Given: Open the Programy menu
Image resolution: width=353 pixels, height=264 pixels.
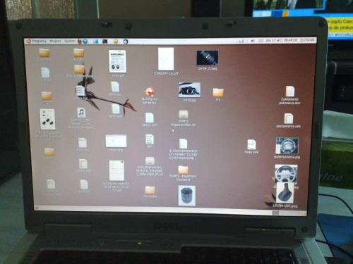Looking at the screenshot, I should 39,41.
